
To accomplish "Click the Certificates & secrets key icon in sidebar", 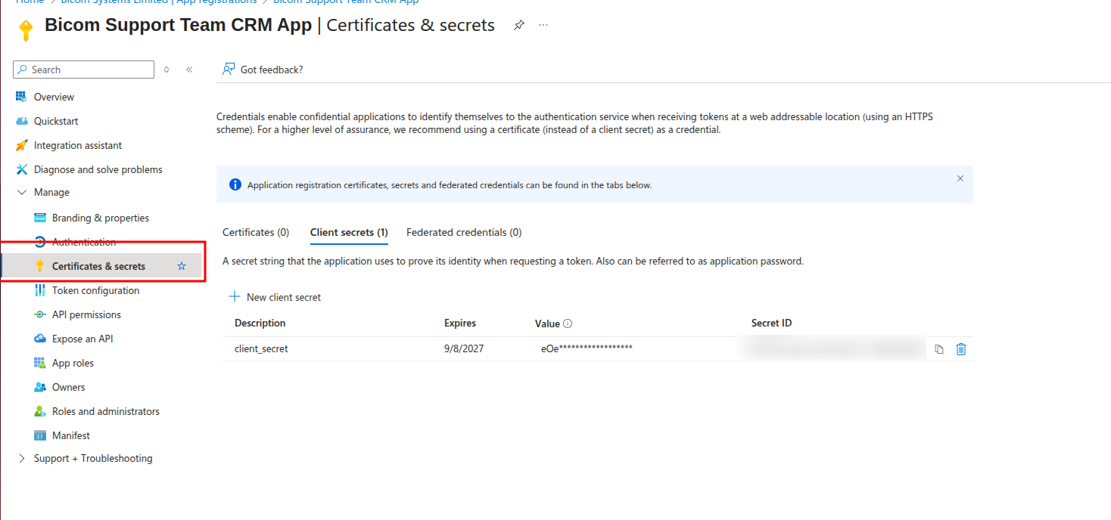I will [x=40, y=266].
